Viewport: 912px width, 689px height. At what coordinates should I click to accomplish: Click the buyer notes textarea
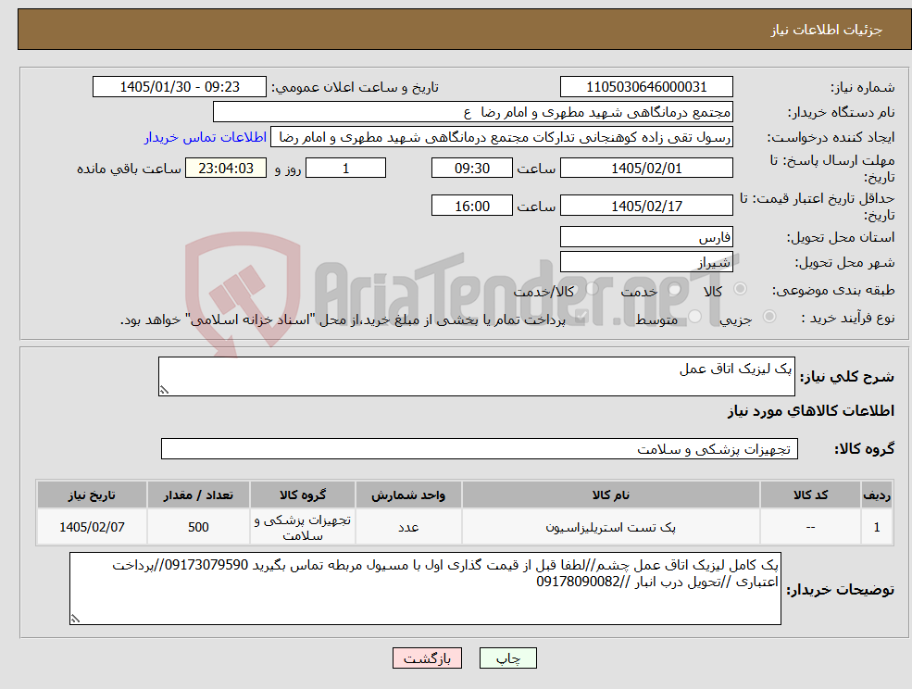[425, 588]
